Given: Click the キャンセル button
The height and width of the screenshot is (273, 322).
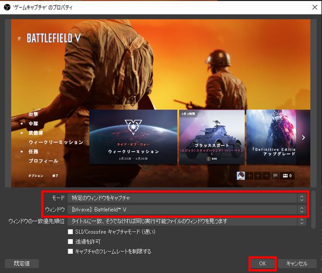Looking at the screenshot, I should pos(297,263).
